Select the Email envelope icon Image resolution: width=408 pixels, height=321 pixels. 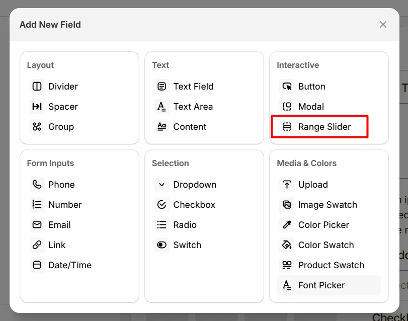click(37, 225)
